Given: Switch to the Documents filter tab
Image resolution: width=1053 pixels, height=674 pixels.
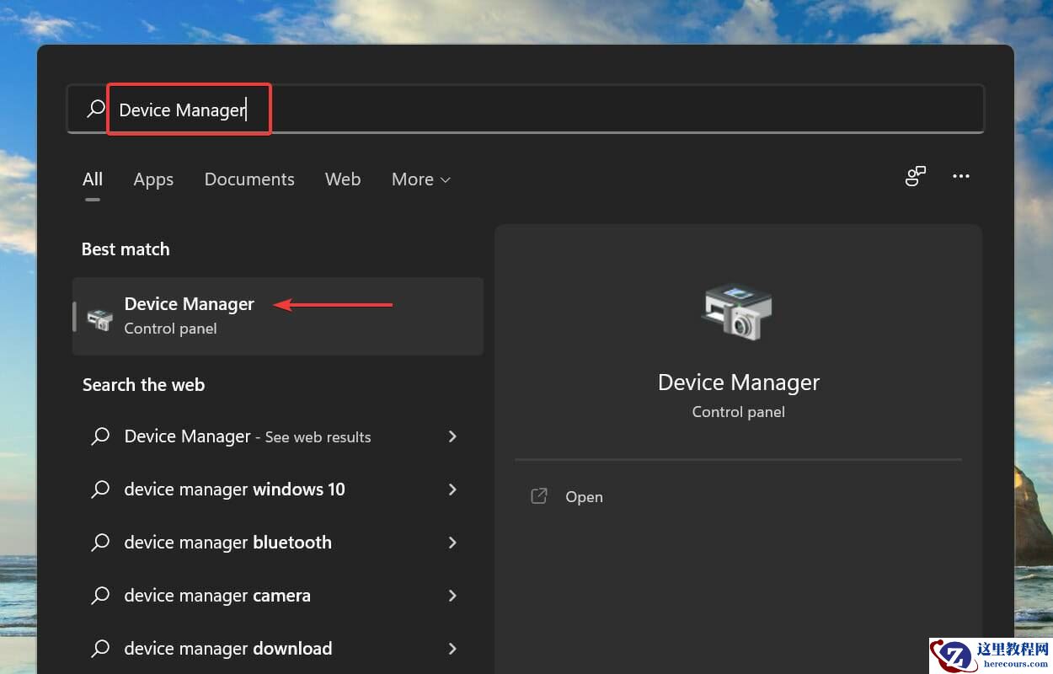Looking at the screenshot, I should pyautogui.click(x=249, y=179).
